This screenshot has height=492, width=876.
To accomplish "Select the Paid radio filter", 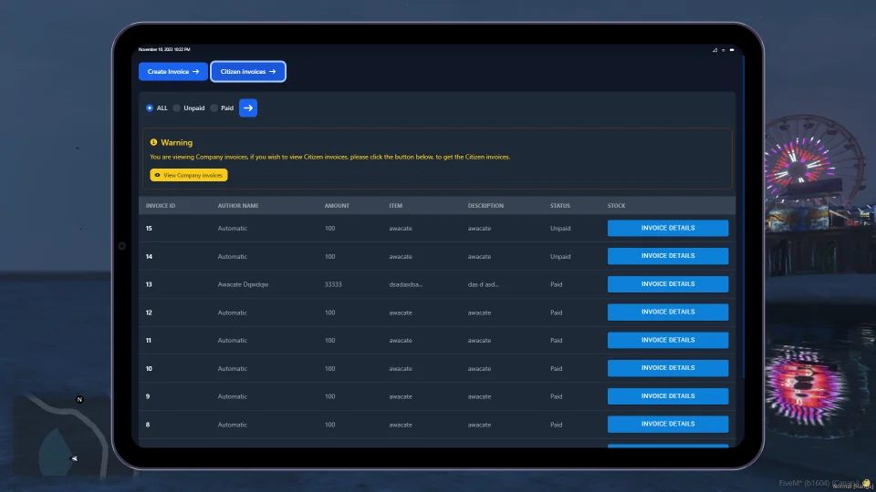I will 214,108.
